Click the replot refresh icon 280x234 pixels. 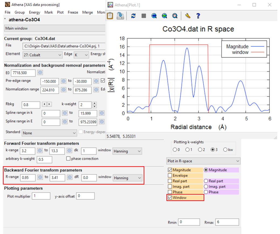tap(133, 16)
